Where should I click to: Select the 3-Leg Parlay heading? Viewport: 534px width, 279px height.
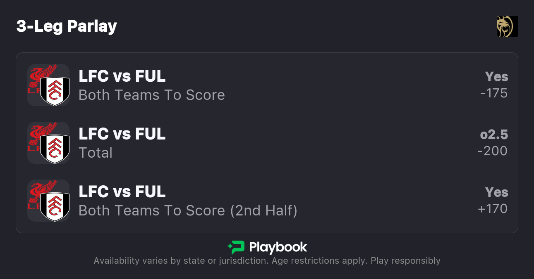[67, 26]
